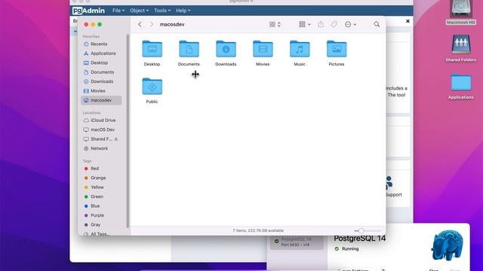Click the Postgres elephant icon
The width and height of the screenshot is (483, 271).
coord(448,245)
